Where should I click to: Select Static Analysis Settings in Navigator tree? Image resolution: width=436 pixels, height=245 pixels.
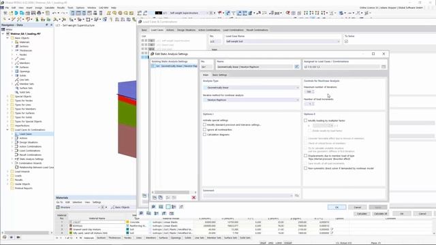tap(31, 159)
